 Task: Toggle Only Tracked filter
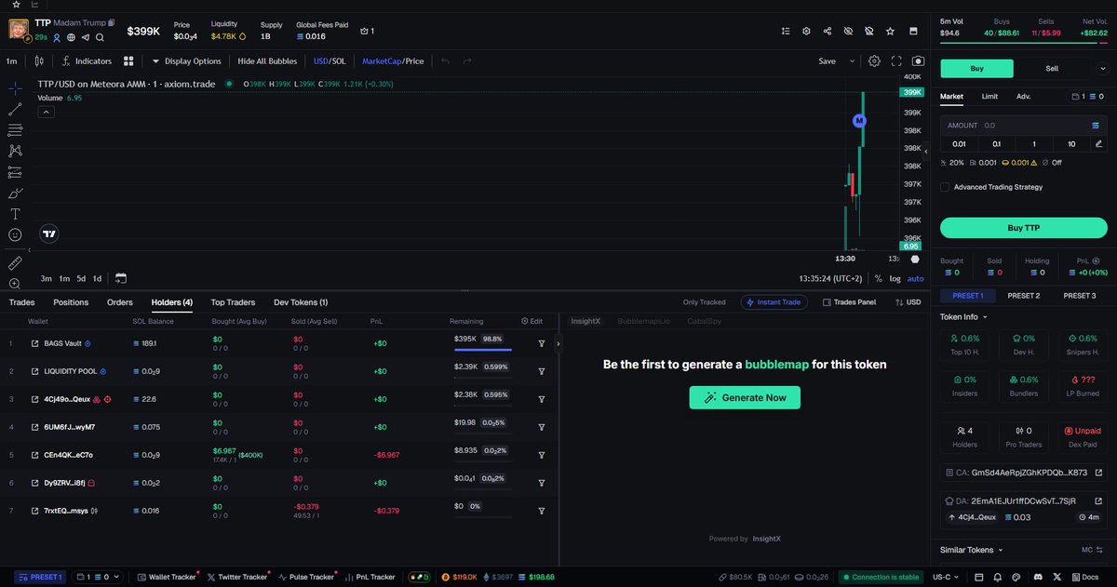pos(704,302)
